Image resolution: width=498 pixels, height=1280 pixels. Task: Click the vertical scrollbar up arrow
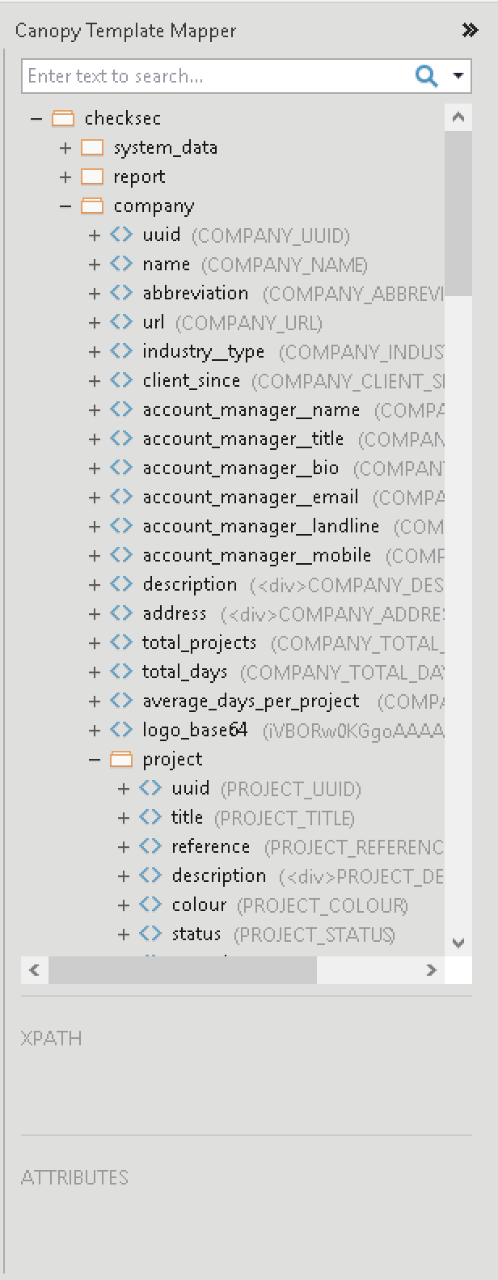(458, 118)
